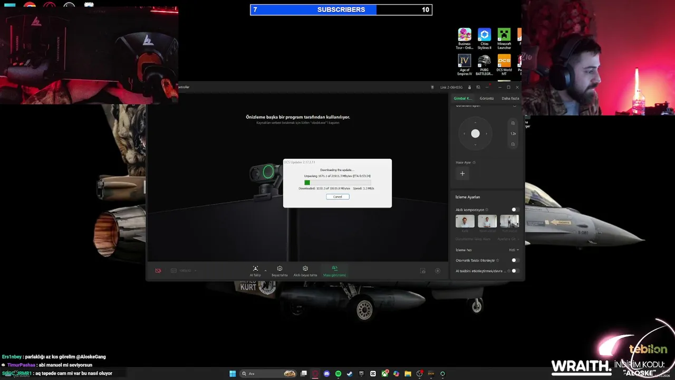Click Cancel in DCS Updater dialog
Viewport: 675px width, 380px height.
click(x=337, y=196)
